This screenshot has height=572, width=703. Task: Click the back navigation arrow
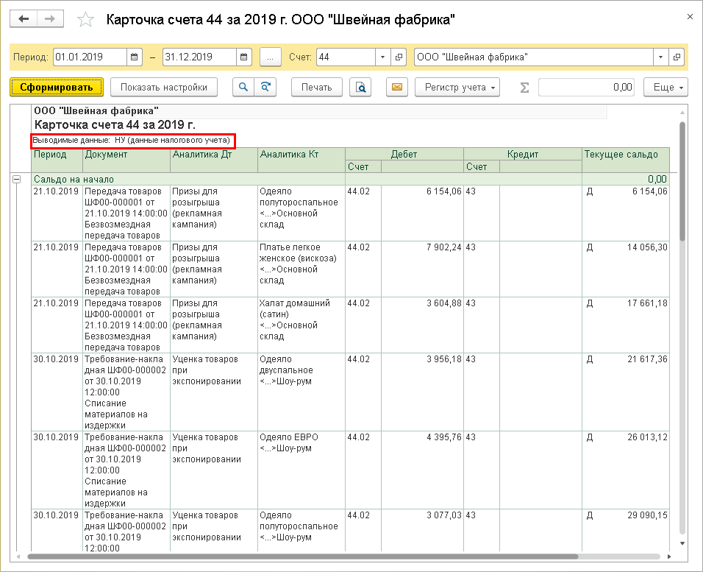[x=24, y=19]
